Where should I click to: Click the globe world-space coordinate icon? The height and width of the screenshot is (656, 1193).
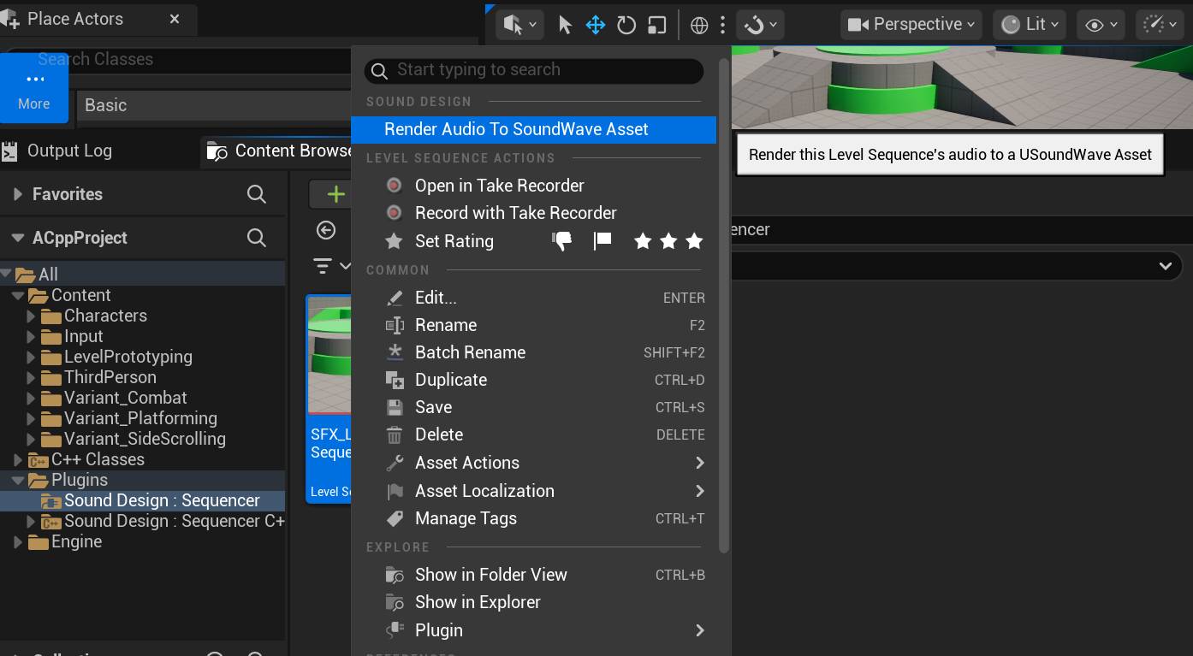(699, 24)
